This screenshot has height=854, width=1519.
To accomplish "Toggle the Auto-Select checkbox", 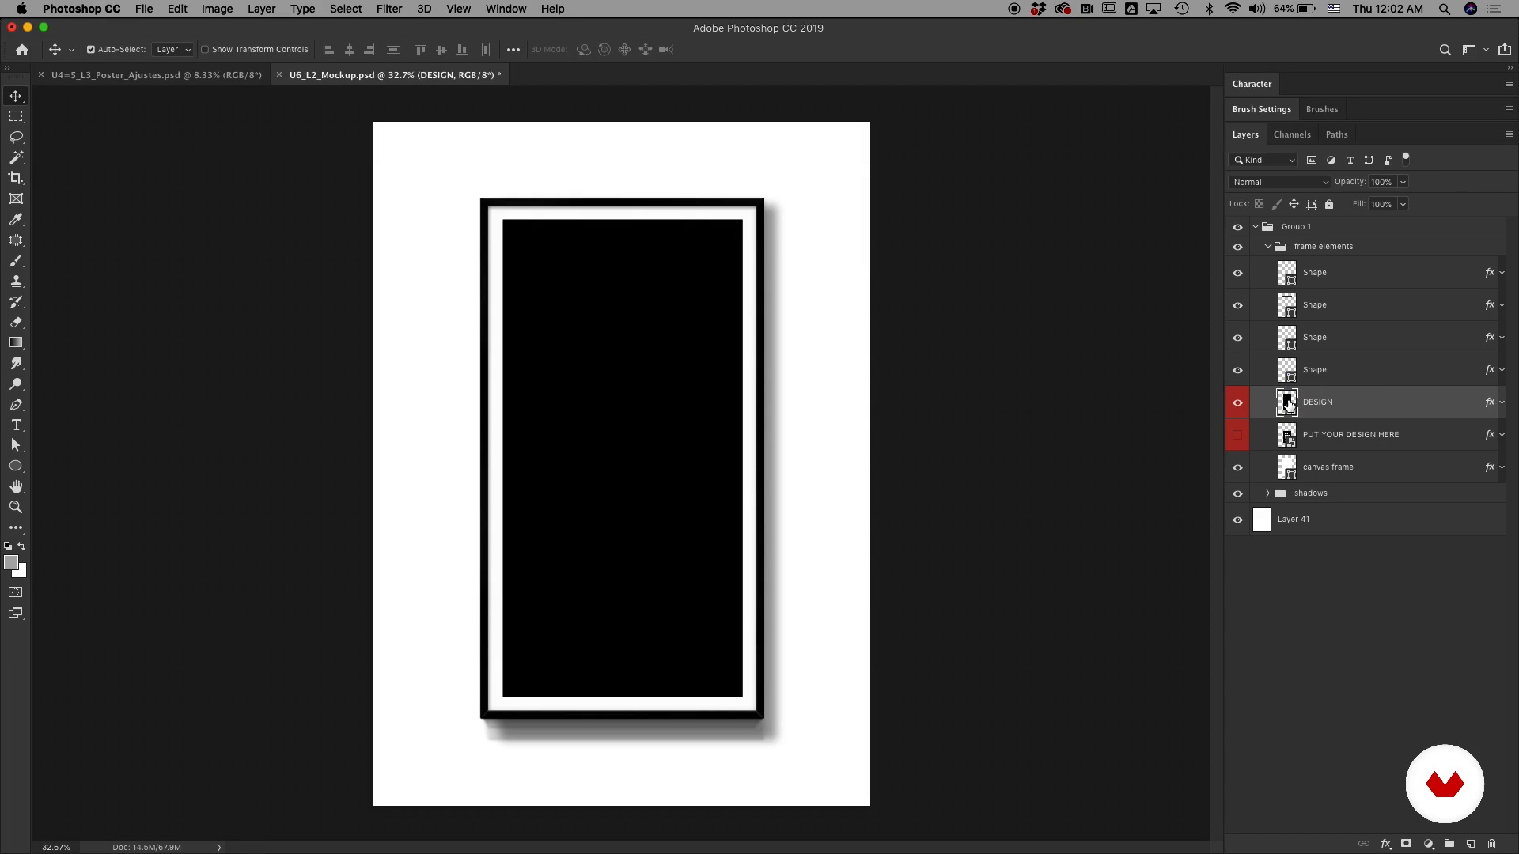I will pos(91,50).
